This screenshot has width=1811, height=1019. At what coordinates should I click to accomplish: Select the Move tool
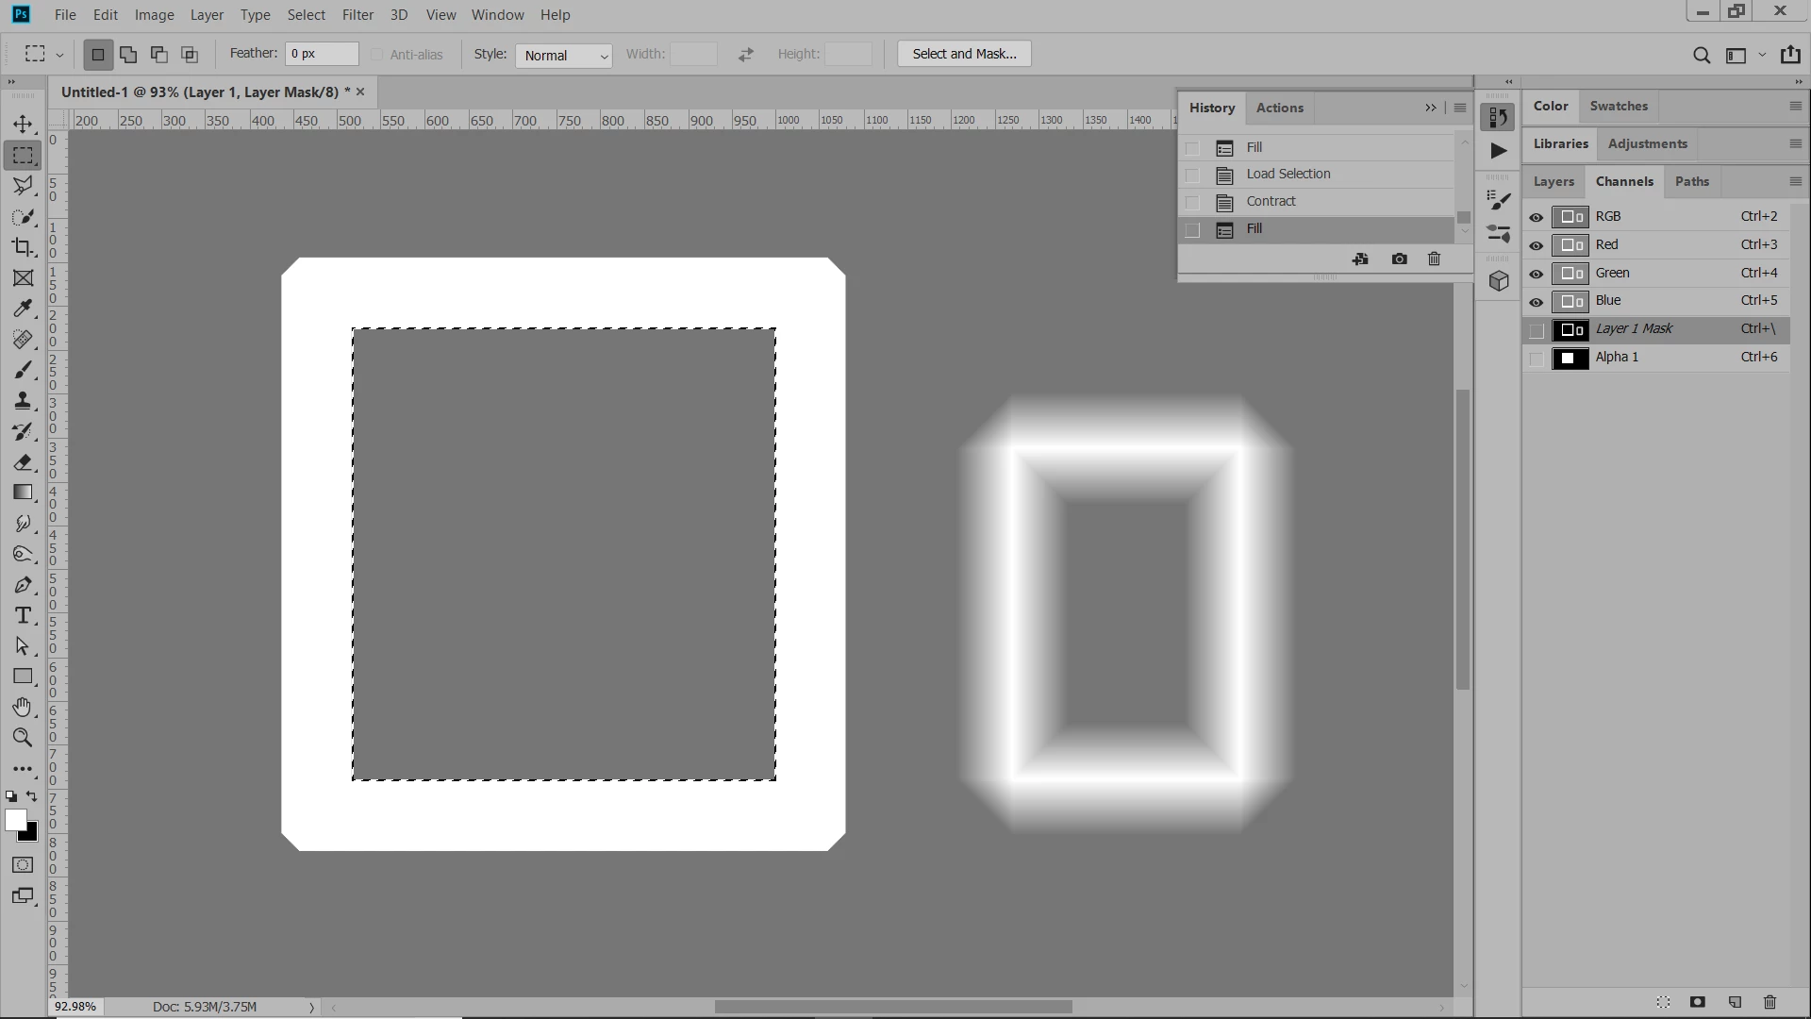23,124
